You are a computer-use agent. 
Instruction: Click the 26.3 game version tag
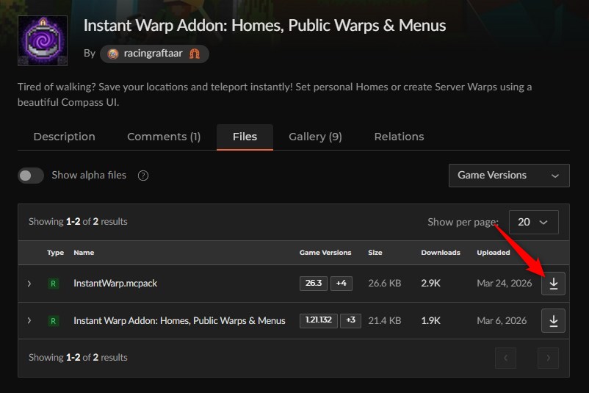[x=314, y=284]
